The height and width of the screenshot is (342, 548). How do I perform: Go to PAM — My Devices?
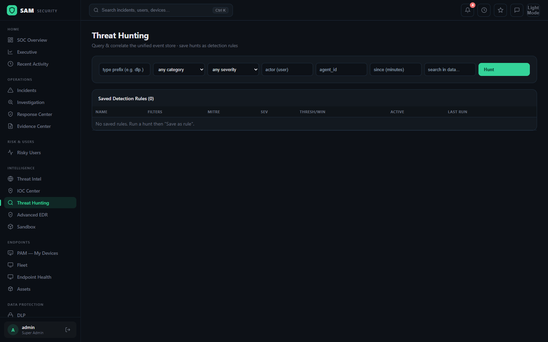[40, 253]
